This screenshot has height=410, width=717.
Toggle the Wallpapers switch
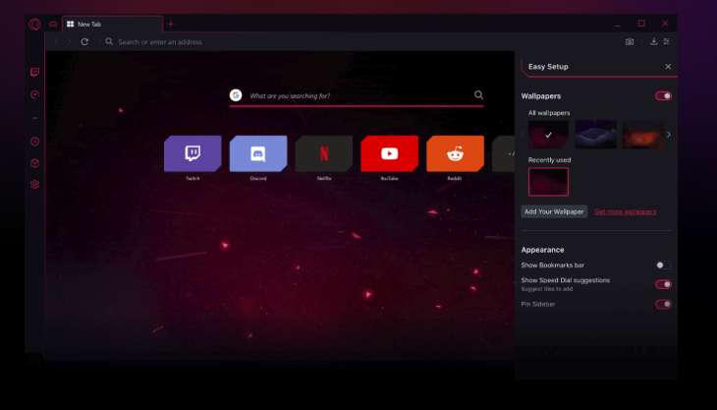663,96
